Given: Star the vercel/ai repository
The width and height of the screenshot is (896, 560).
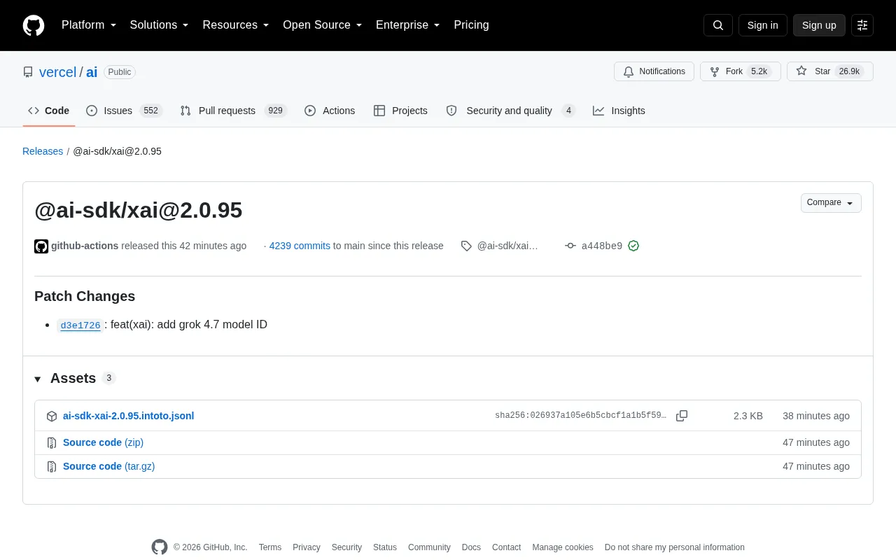Looking at the screenshot, I should coord(830,71).
